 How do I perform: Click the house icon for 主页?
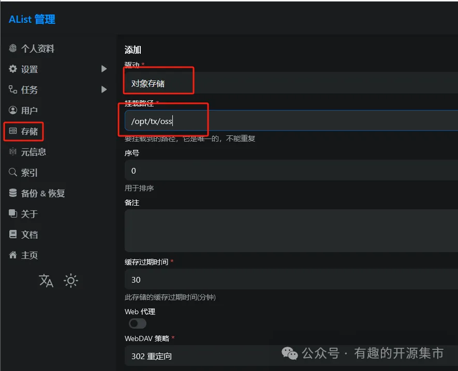click(x=13, y=255)
